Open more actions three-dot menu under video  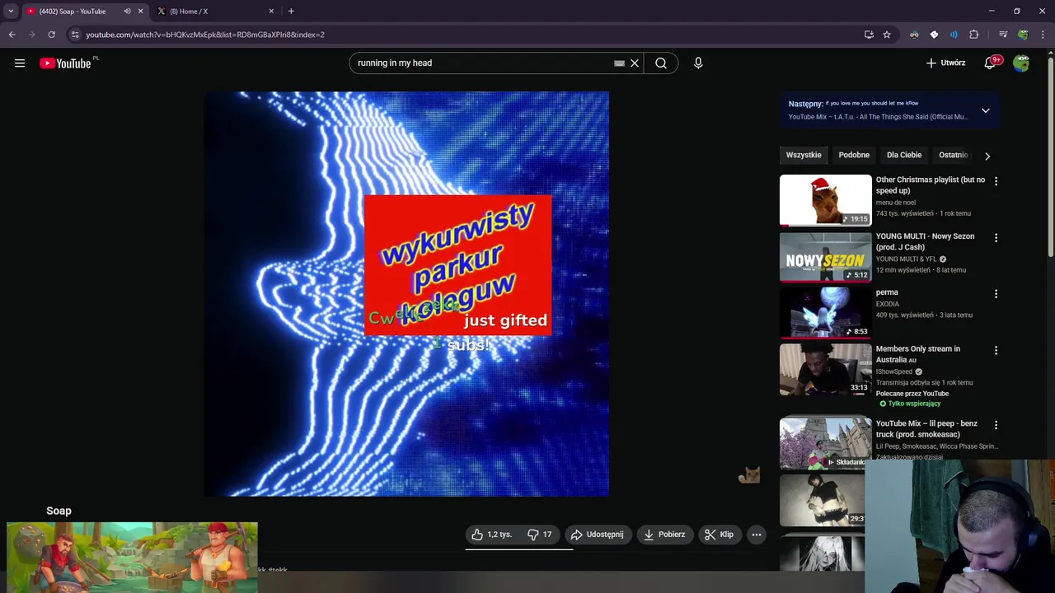click(756, 535)
